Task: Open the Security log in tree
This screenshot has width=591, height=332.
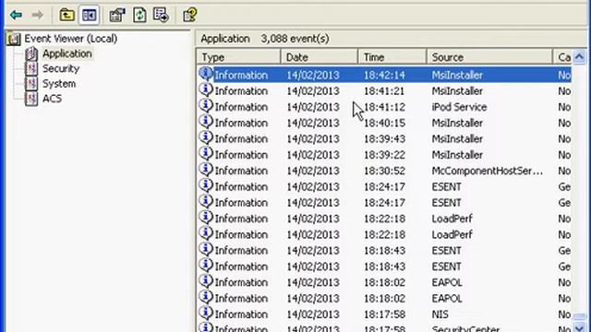Action: [x=61, y=69]
